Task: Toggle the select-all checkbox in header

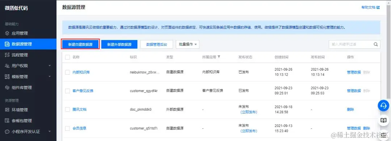Action: 67,57
